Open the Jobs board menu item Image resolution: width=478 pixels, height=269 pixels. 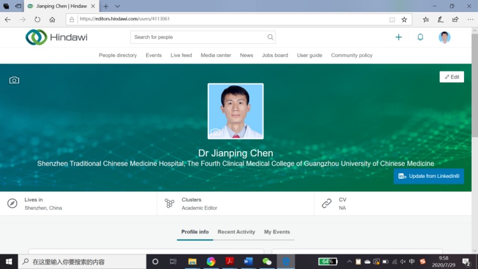(275, 55)
